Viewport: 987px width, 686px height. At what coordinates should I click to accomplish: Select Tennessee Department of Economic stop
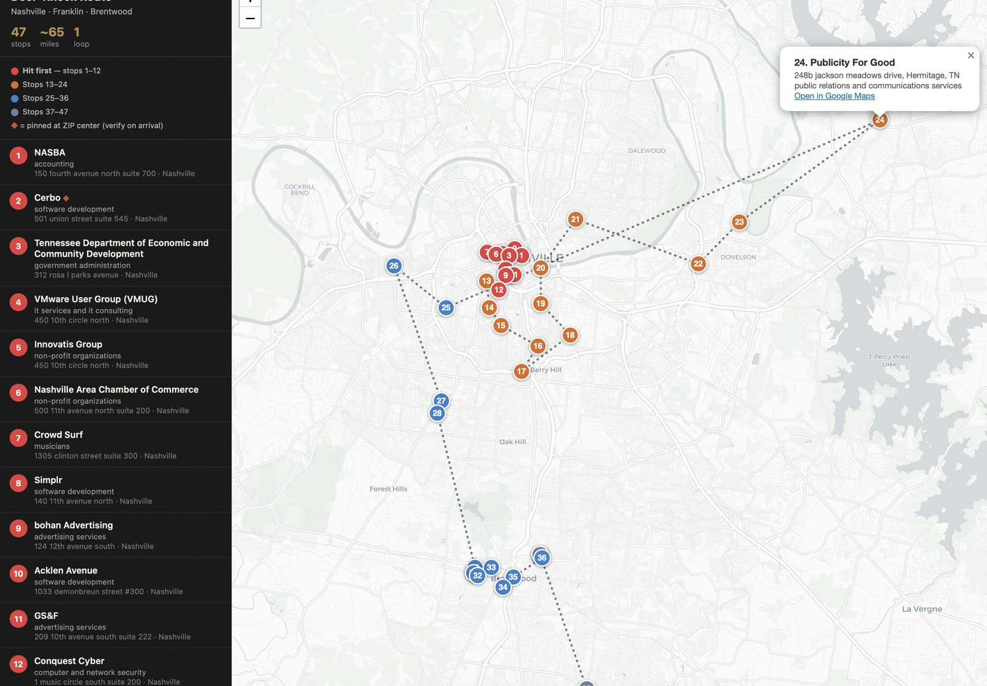tap(115, 258)
